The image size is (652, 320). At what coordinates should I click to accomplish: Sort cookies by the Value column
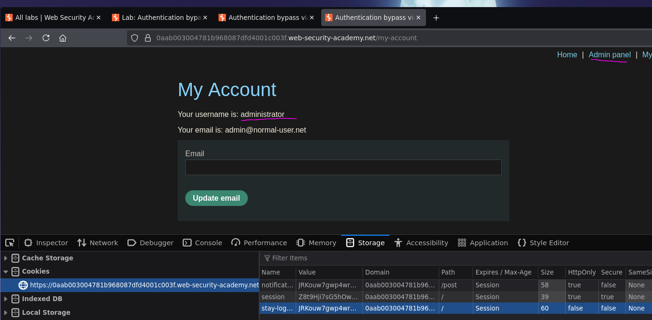pyautogui.click(x=329, y=272)
